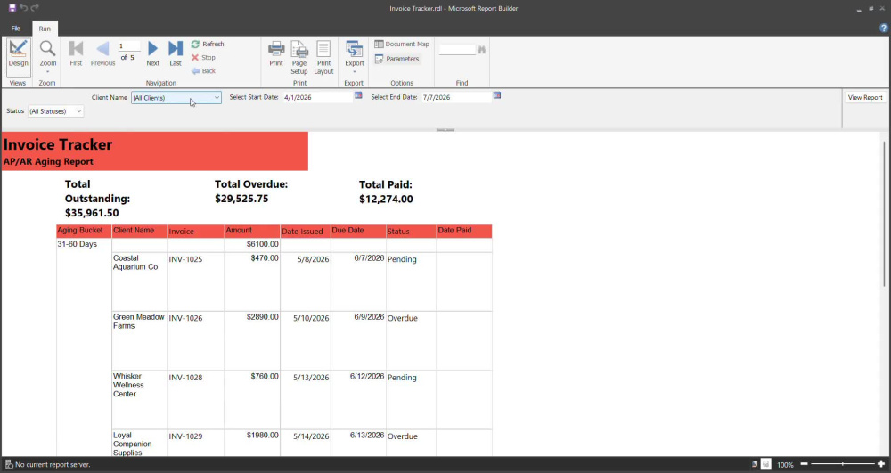Screen dimensions: 891x473
Task: Click the parameter pane collapse handle
Action: point(445,130)
